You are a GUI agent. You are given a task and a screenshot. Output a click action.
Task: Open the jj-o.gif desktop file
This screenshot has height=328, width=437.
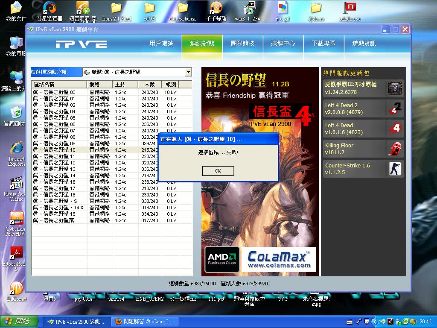coord(283,11)
